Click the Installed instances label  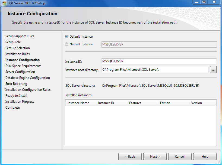79,95
